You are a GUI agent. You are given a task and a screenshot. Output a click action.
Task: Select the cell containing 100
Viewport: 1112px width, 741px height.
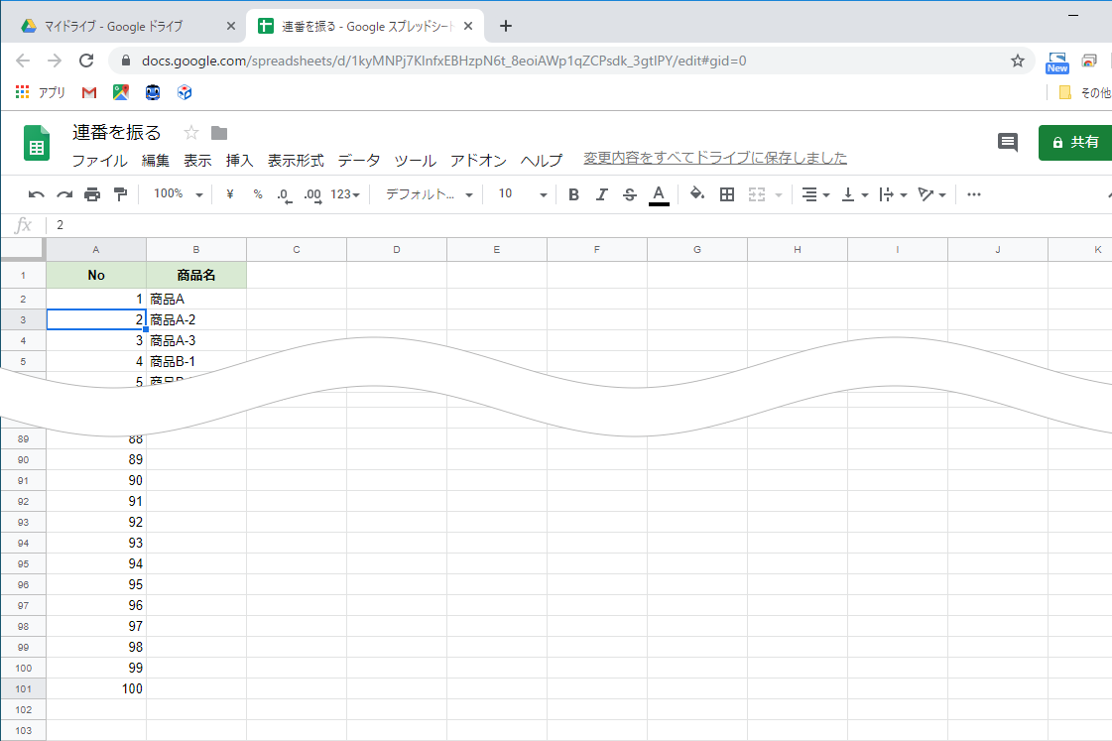[x=96, y=689]
